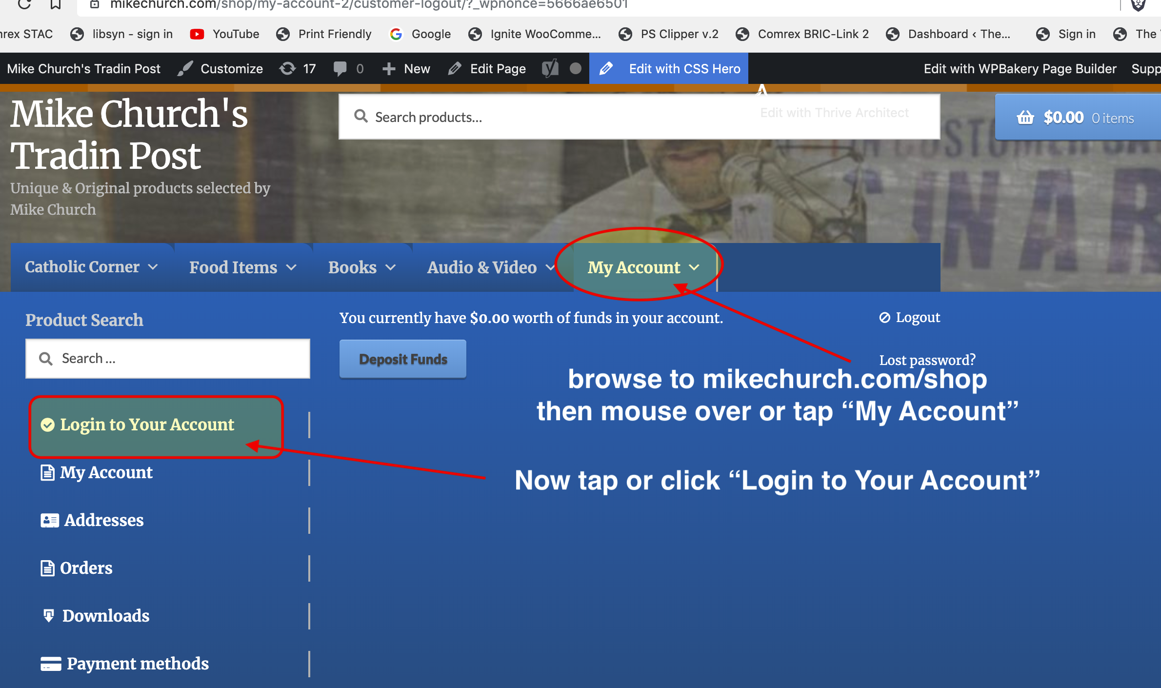Open the Sign in bookmark
This screenshot has width=1161, height=688.
[1066, 34]
